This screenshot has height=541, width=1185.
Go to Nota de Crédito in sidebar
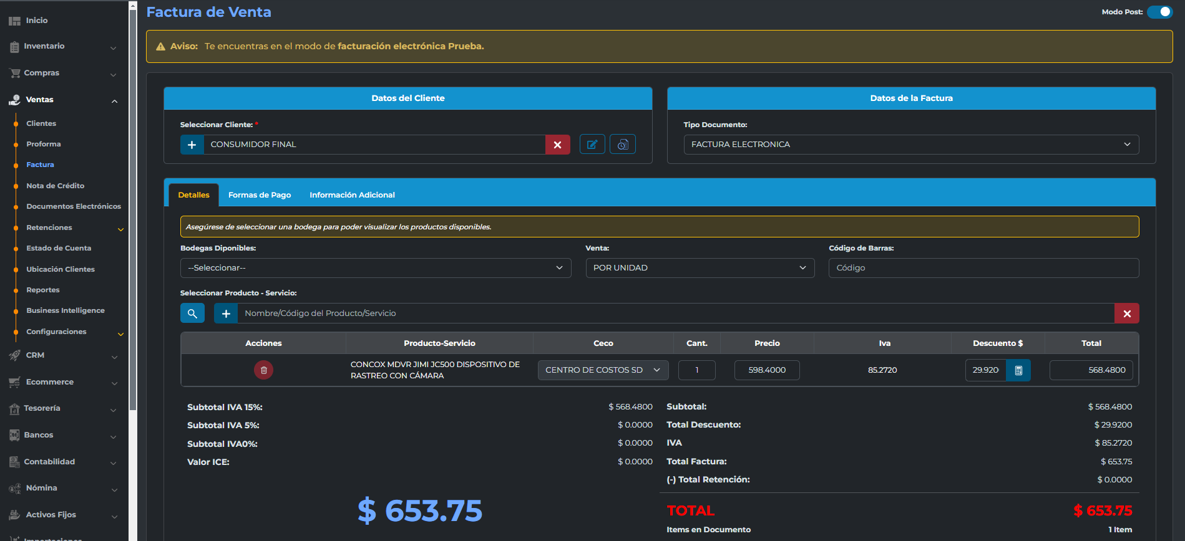(x=55, y=186)
